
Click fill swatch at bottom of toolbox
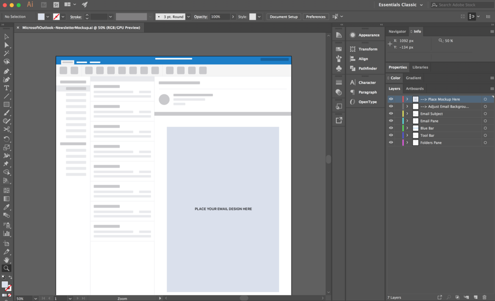[x=5, y=285]
